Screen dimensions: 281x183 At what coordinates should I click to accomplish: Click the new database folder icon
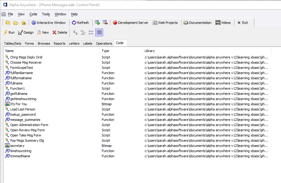(8, 23)
